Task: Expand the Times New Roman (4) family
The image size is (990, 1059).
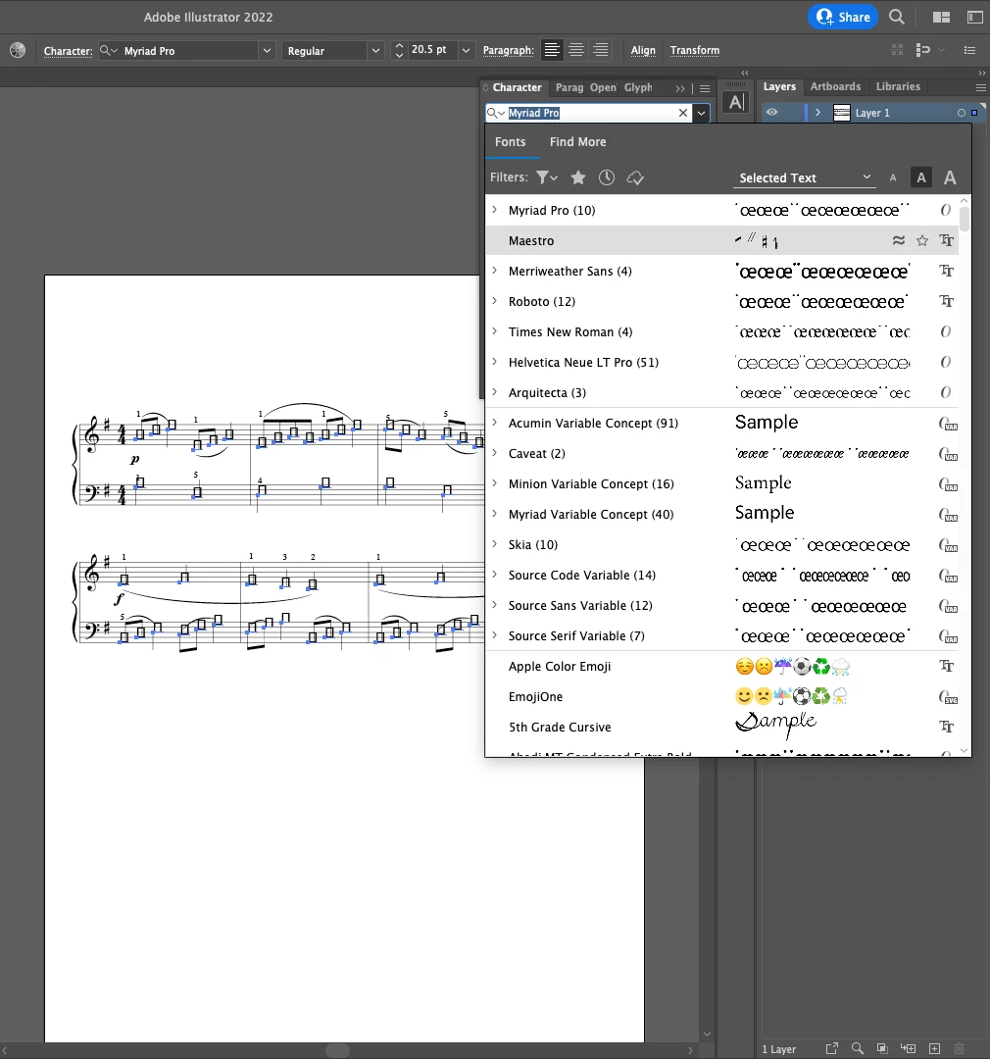Action: click(x=494, y=331)
